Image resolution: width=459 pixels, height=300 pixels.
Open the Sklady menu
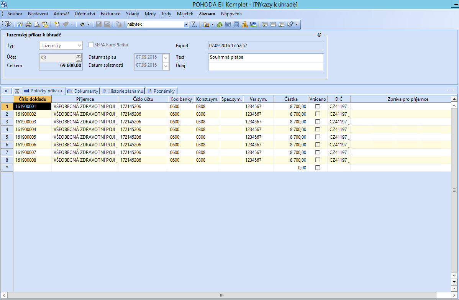pos(133,14)
